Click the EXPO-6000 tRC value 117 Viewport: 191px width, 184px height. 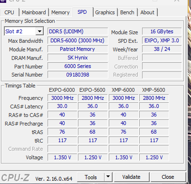point(62,140)
